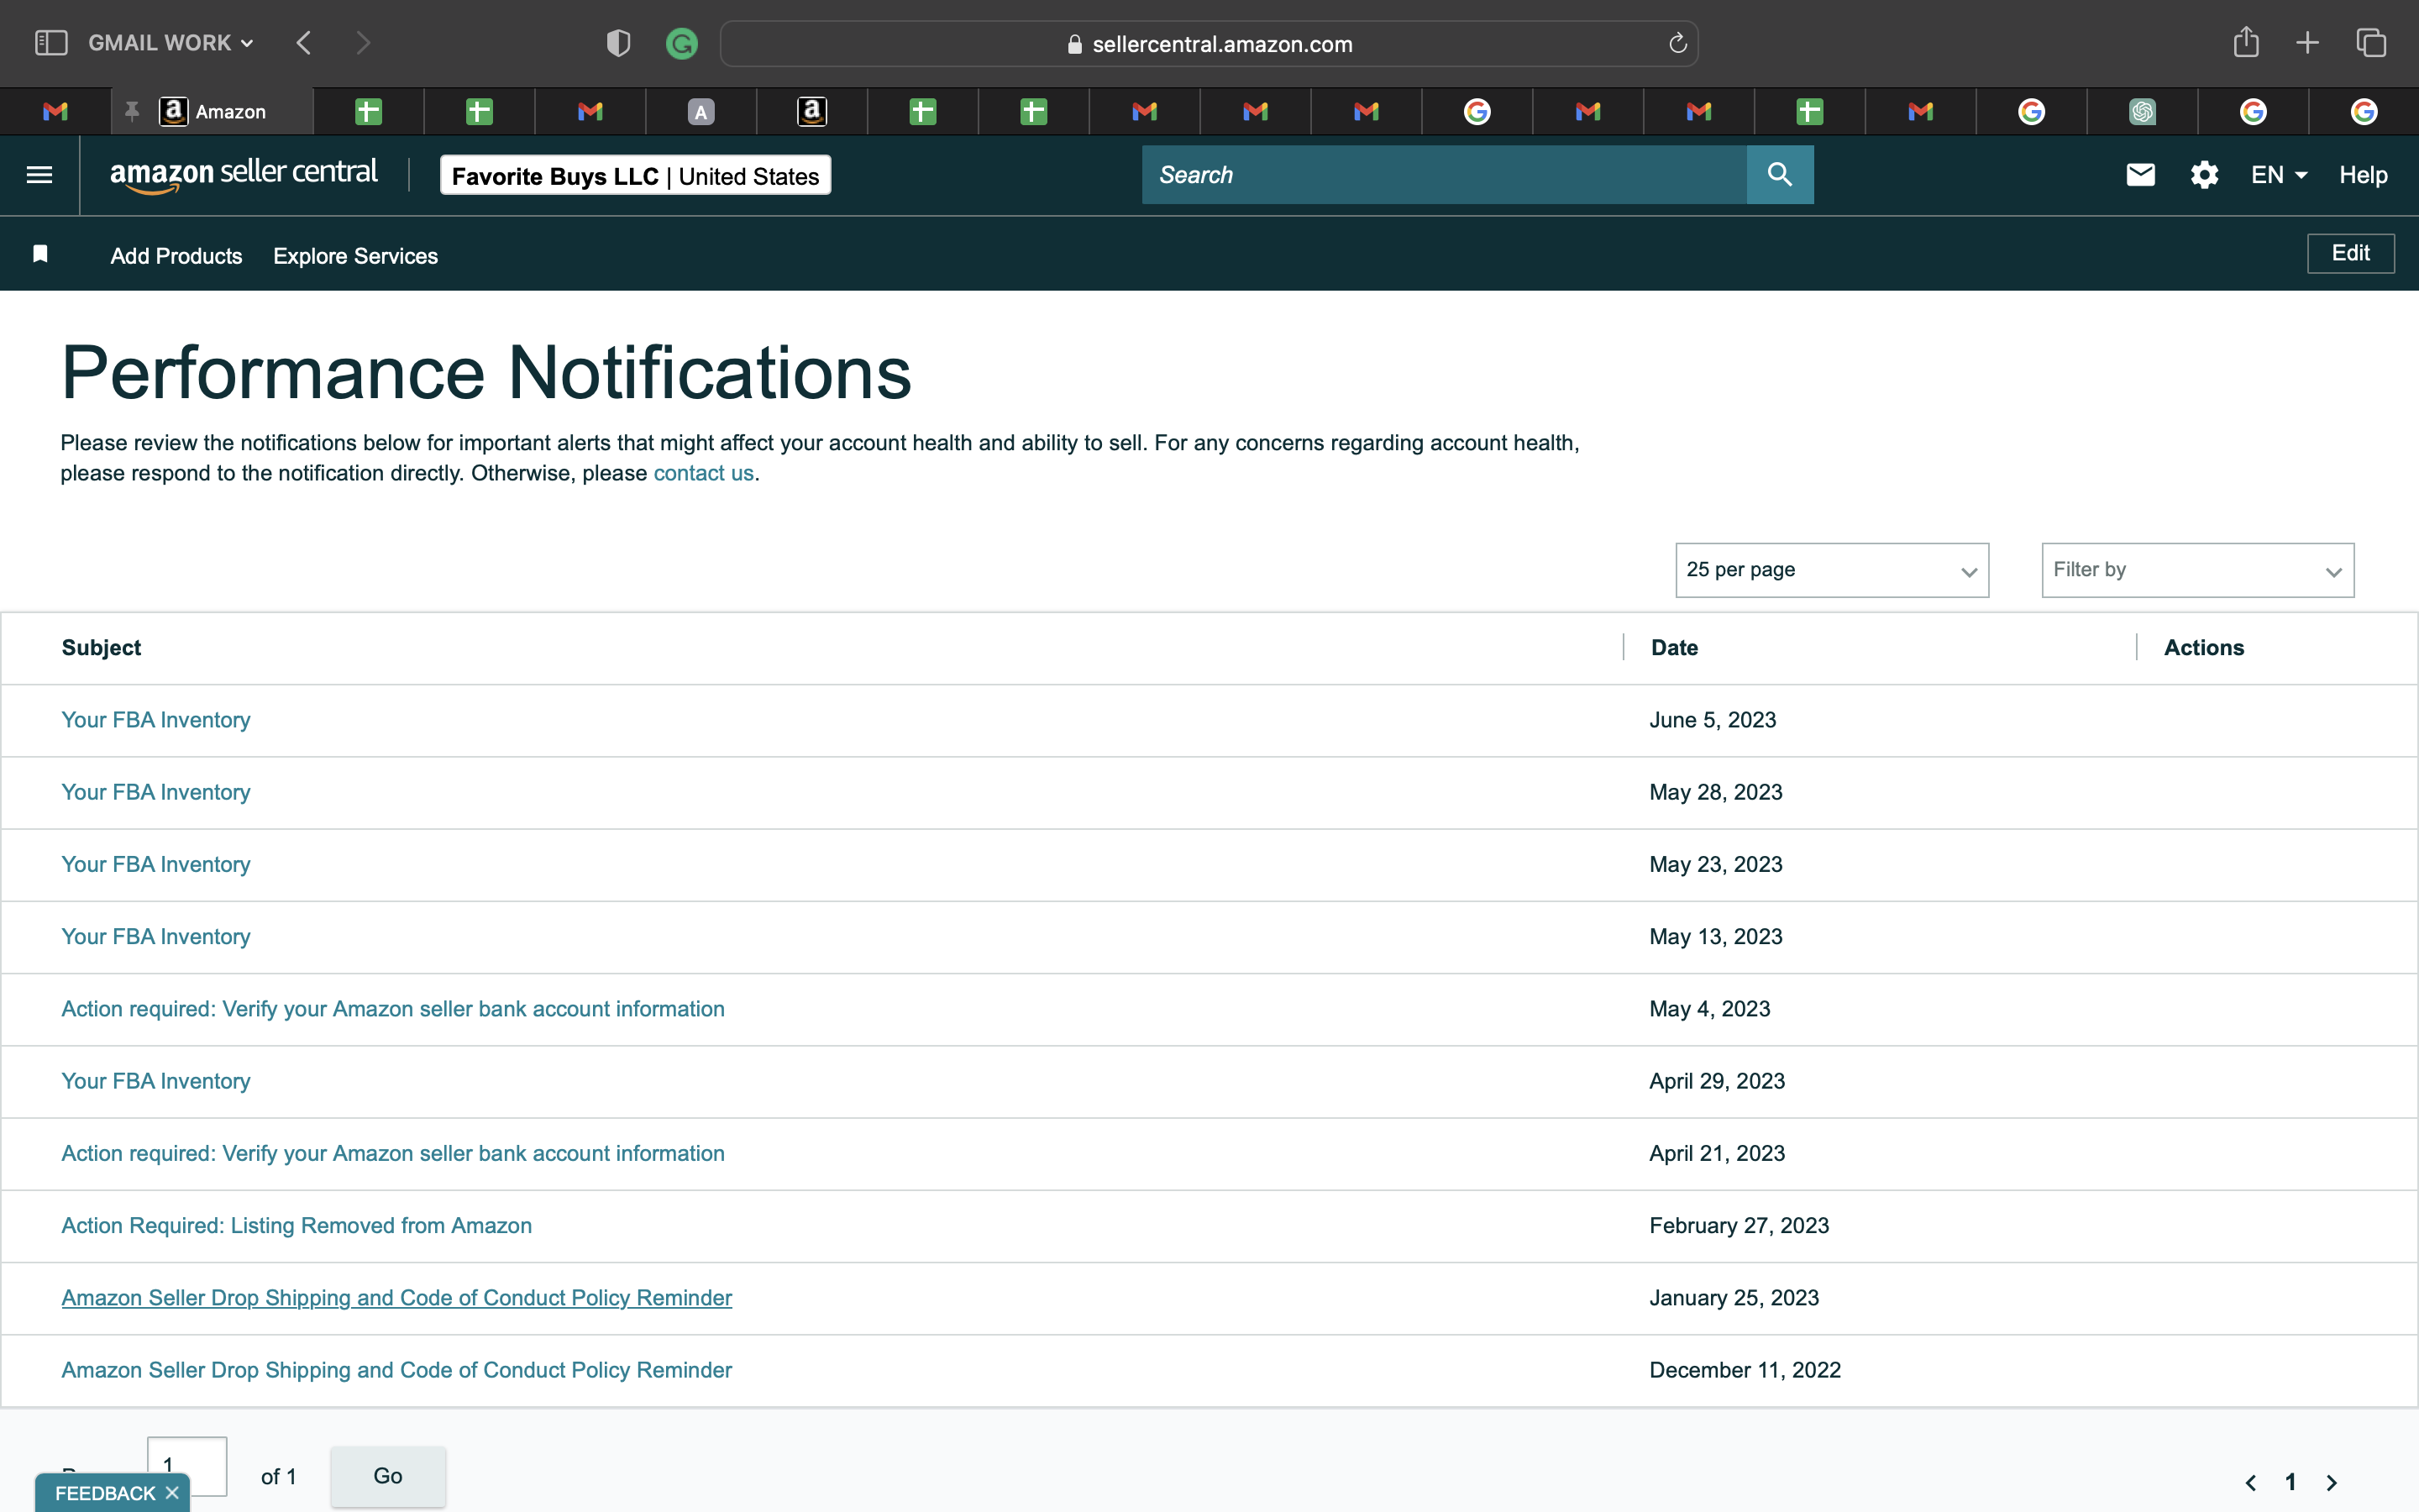The height and width of the screenshot is (1512, 2419).
Task: Switch to the unlabeled Amazon logo tab
Action: (811, 112)
